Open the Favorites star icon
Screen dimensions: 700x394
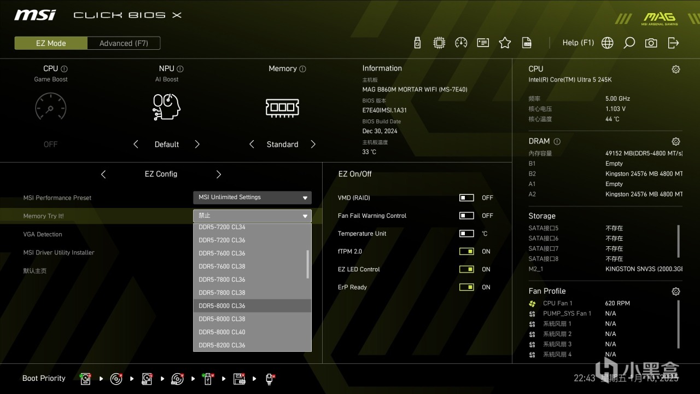[x=505, y=43]
